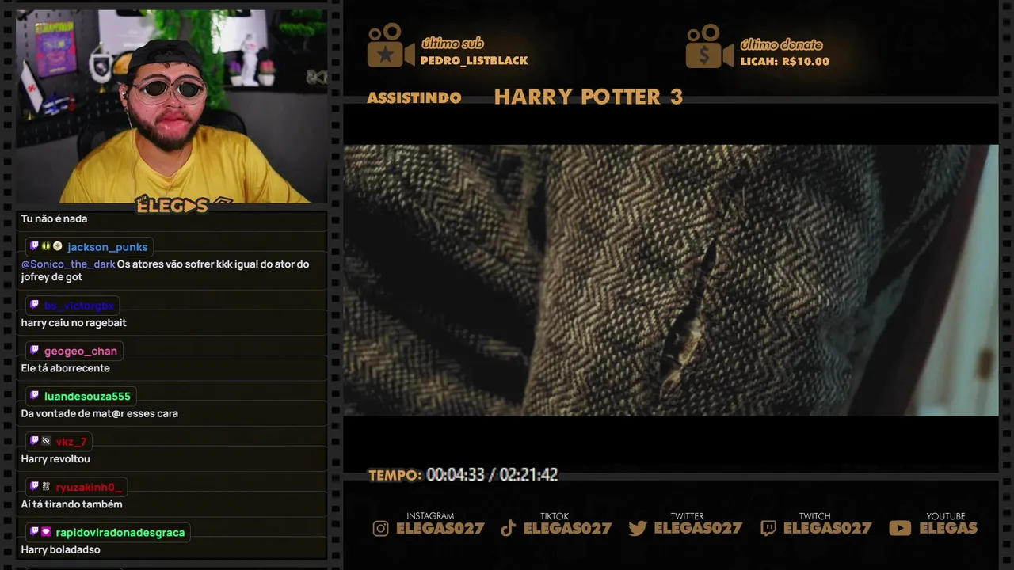Click the message 'Aí tá tirando também'
Viewport: 1014px width, 570px height.
(71, 504)
